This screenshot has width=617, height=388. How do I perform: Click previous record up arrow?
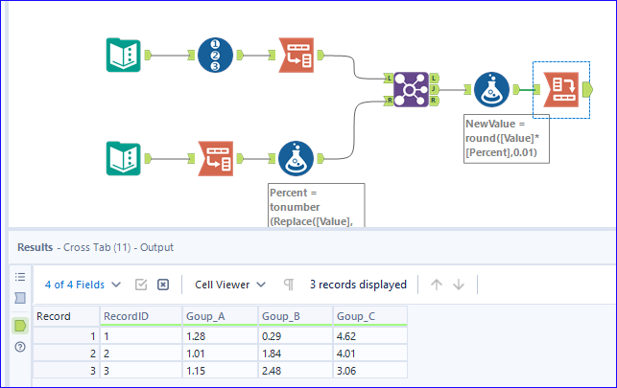436,285
